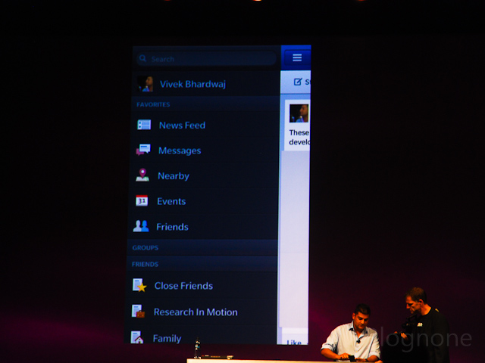Click the avatar in the feed post
The height and width of the screenshot is (363, 485).
(x=299, y=113)
